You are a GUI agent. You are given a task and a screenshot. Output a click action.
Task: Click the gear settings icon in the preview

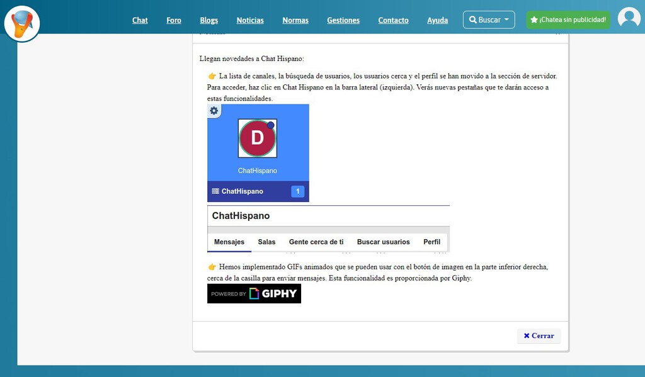click(214, 111)
